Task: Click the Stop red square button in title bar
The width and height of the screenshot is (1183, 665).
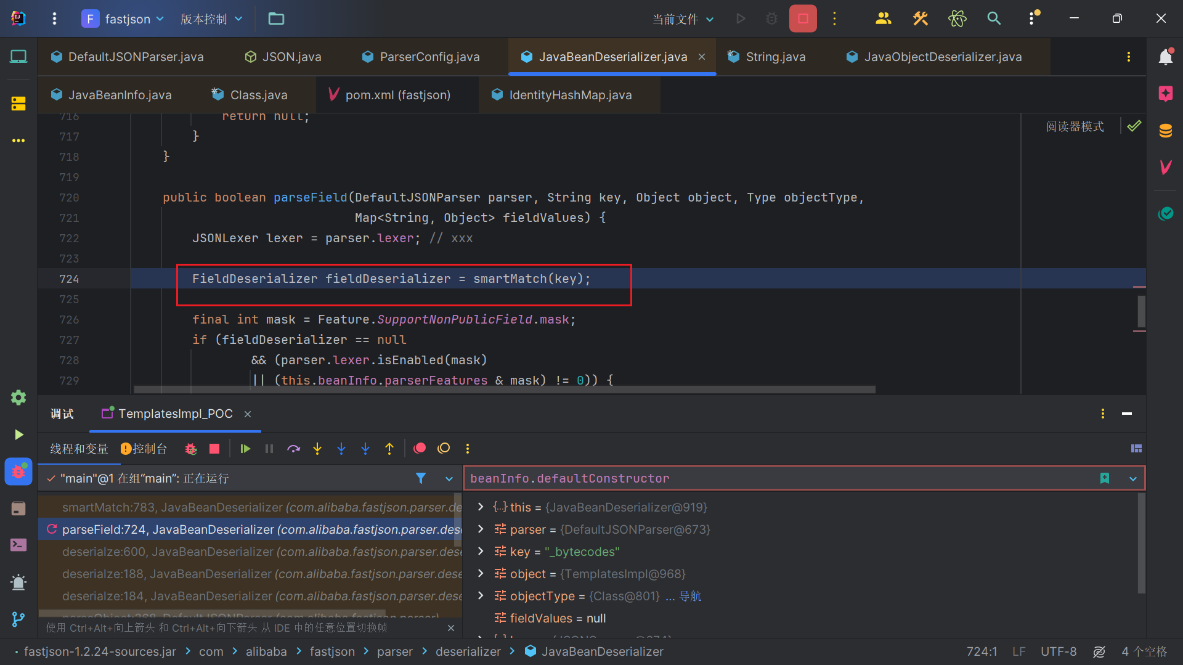Action: 803,19
